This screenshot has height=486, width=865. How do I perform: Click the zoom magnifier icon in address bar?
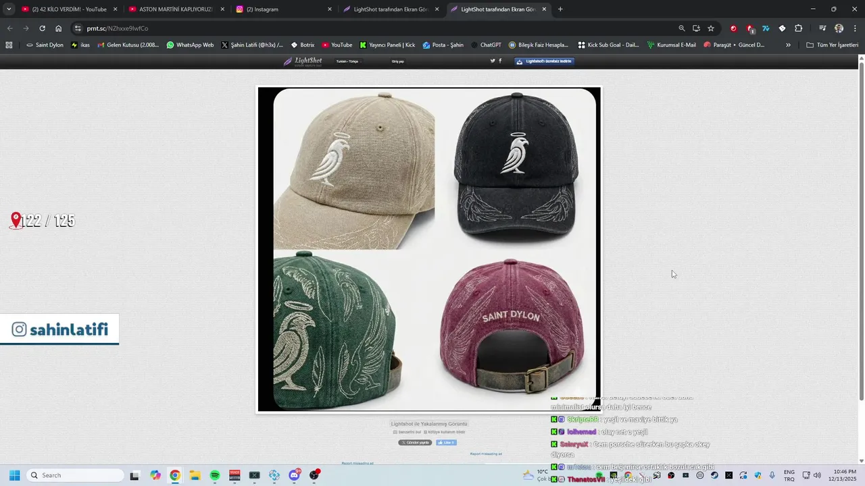coord(681,28)
